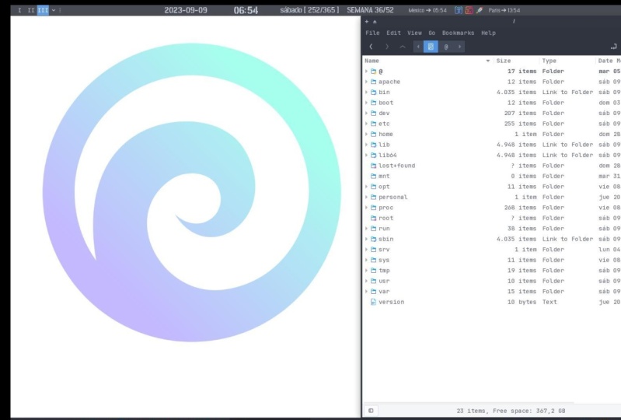Open the Help menu

pyautogui.click(x=488, y=33)
